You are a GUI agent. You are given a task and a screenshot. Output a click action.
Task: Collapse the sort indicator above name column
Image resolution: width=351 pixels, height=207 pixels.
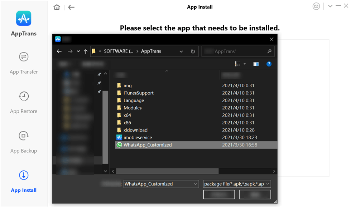tap(167, 71)
